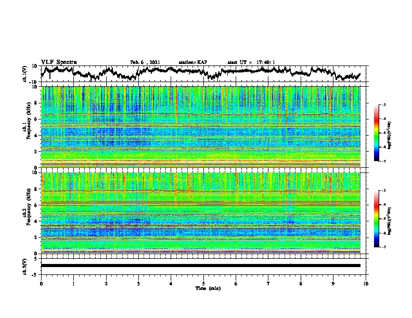412x318 pixels.
Task: Click the "10" tick at the time axis end
Action: (x=366, y=284)
